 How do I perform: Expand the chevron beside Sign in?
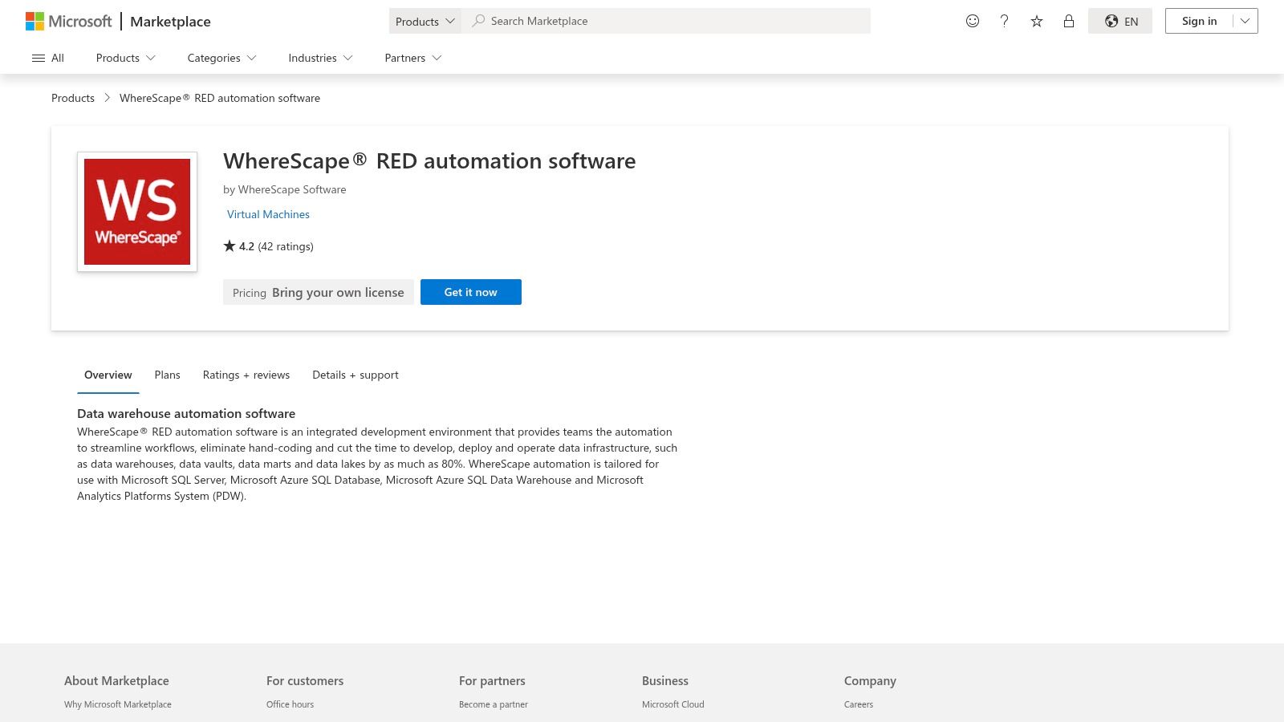point(1244,21)
